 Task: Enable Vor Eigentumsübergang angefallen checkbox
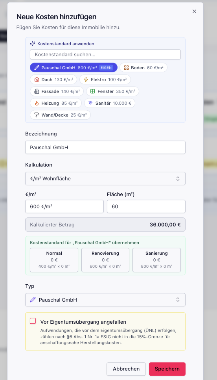coord(33,321)
